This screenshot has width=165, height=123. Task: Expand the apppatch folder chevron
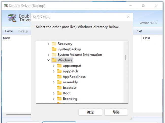point(54,71)
